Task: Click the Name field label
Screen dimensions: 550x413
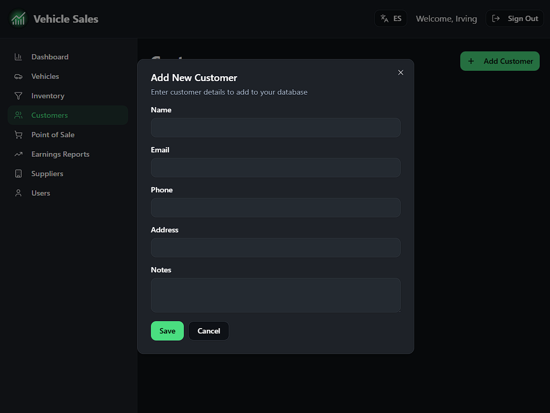Action: point(161,110)
